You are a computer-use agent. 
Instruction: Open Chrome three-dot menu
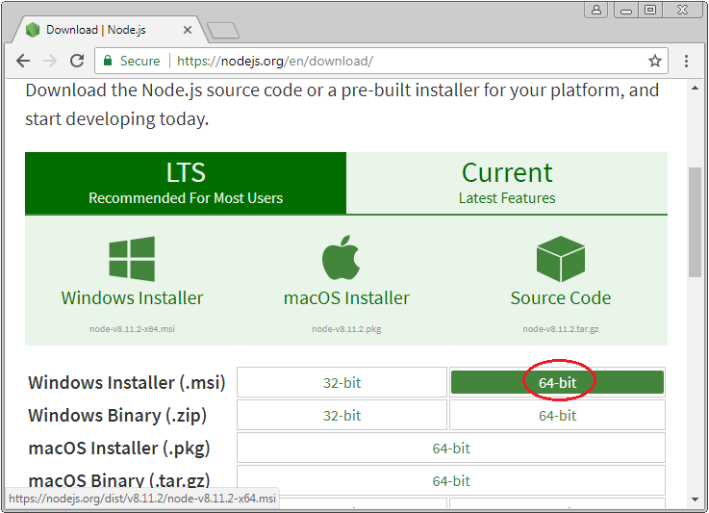686,61
